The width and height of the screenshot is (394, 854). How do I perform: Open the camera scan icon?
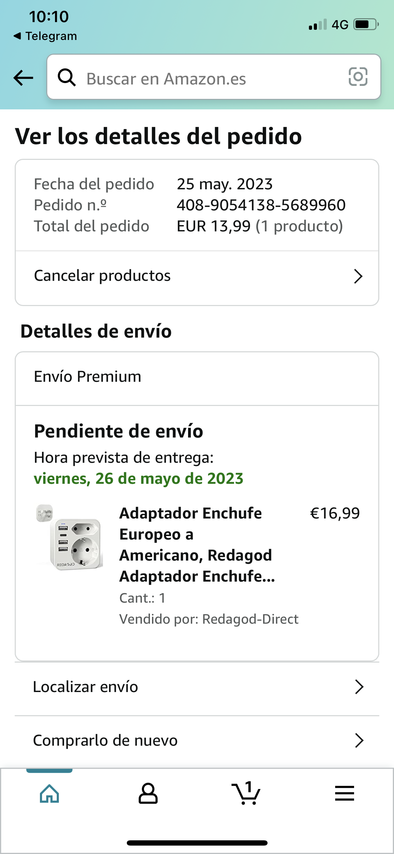tap(358, 77)
